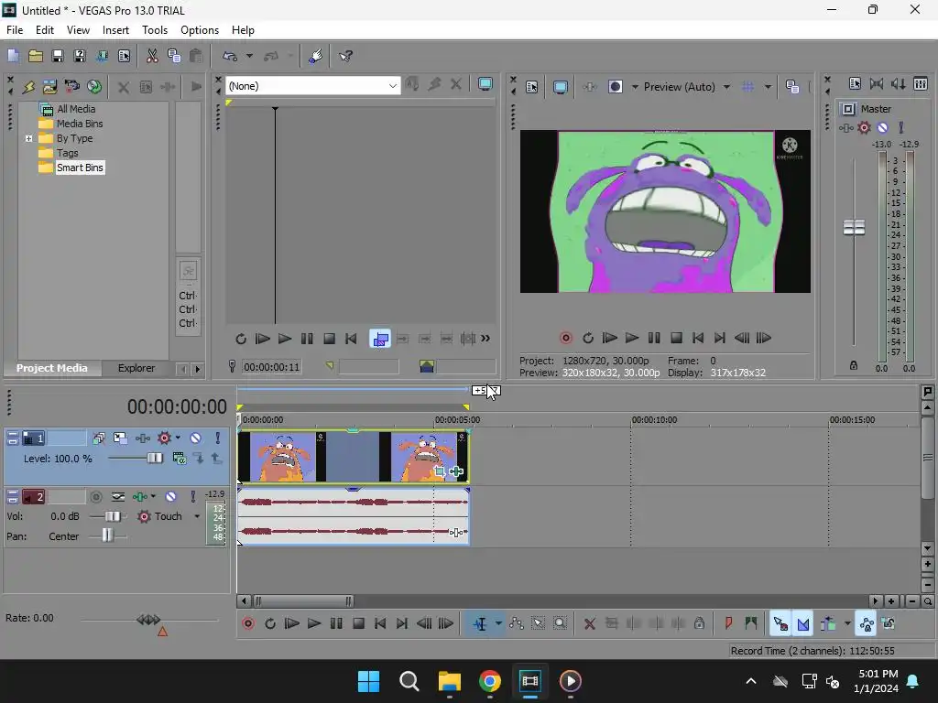Open the Undo history dropdown arrow
The image size is (938, 703).
[x=249, y=56]
